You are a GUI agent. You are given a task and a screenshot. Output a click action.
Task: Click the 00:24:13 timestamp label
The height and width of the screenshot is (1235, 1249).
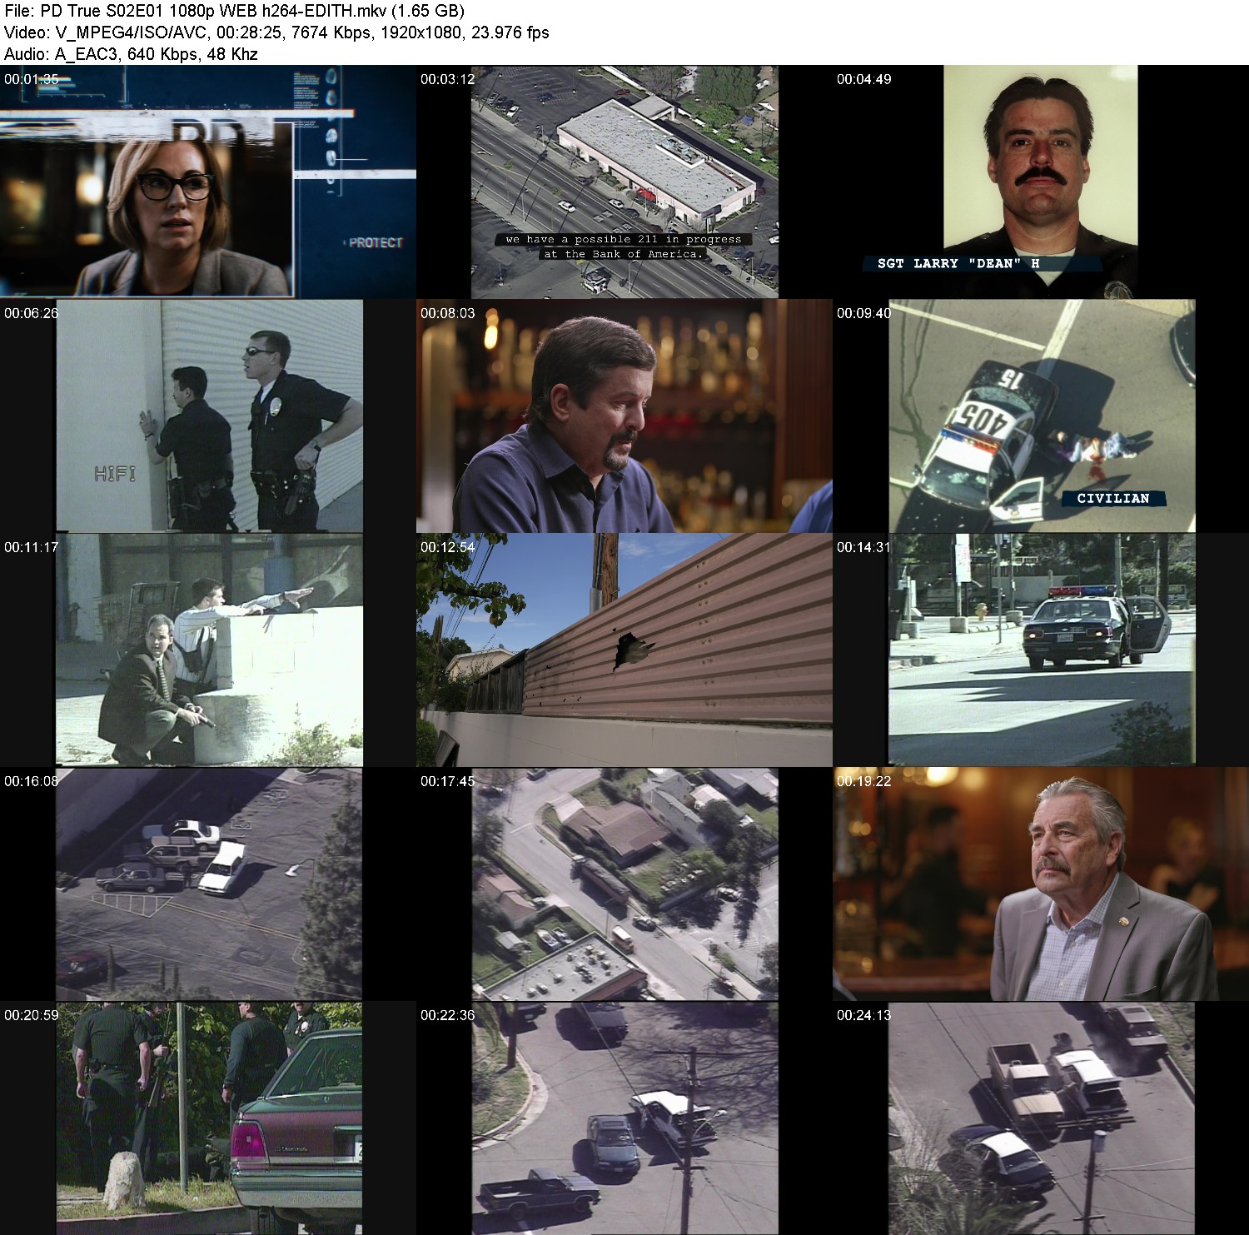pos(863,1015)
